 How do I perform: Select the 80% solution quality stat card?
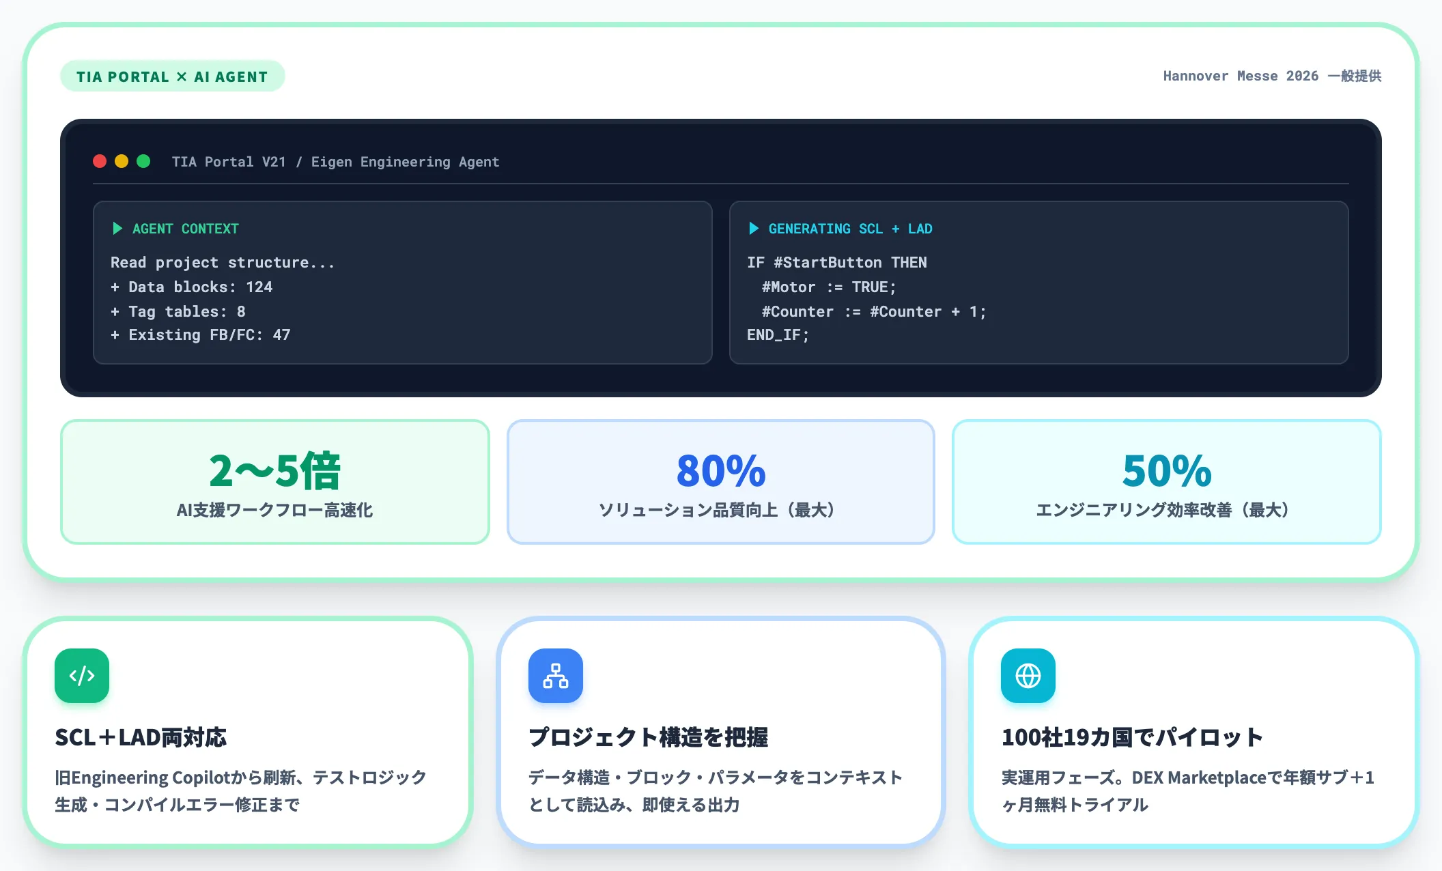pos(720,482)
